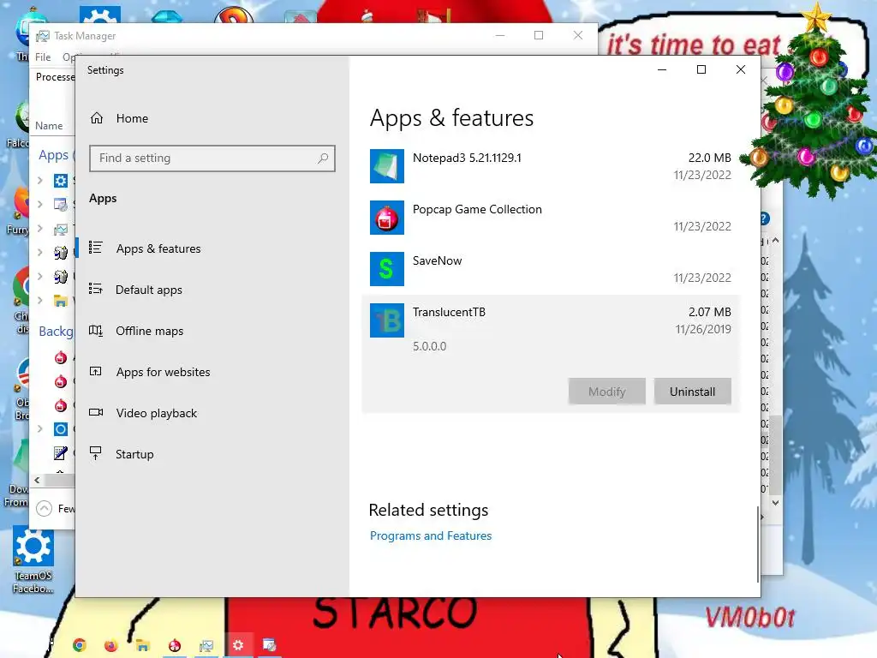
Task: Expand the second Apps process row in Task Manager
Action: [x=40, y=204]
